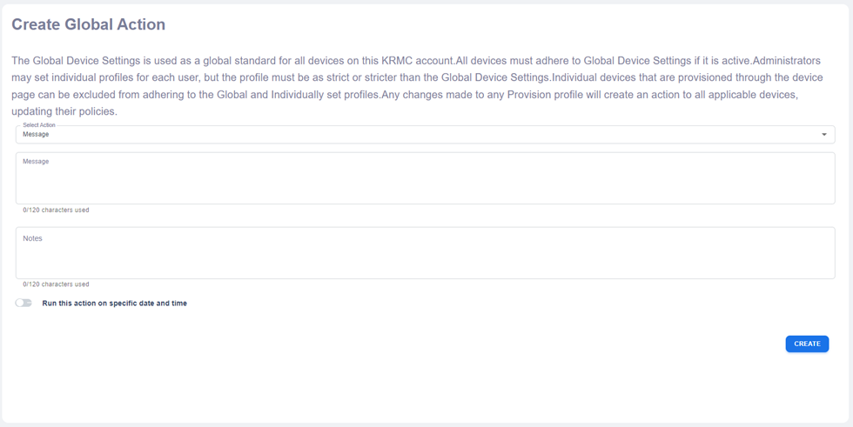Click the knob of the schedule toggle switch
The image size is (853, 427).
19,304
